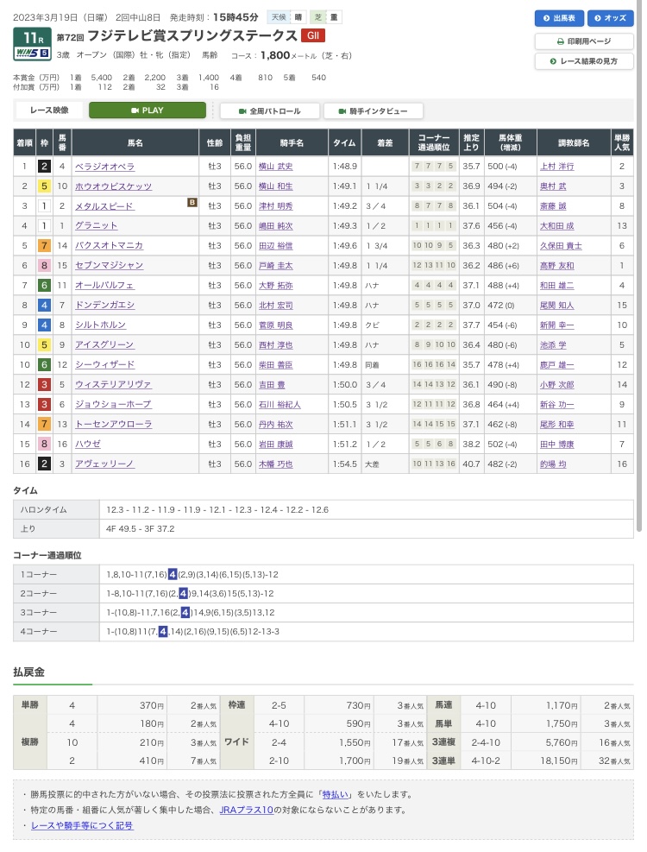647x852 pixels.
Task: Open trainer 池添 学 link
Action: (553, 345)
